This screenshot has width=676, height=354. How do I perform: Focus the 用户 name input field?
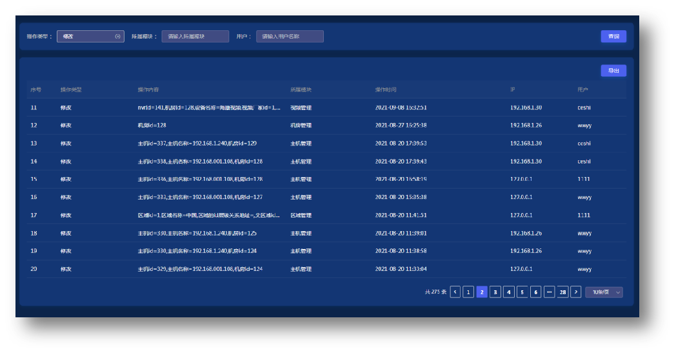click(290, 37)
